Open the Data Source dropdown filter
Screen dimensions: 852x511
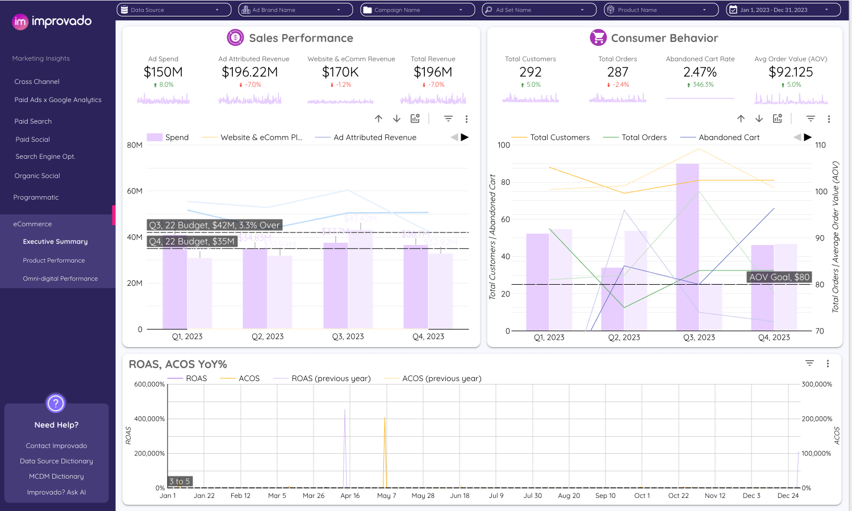(174, 10)
